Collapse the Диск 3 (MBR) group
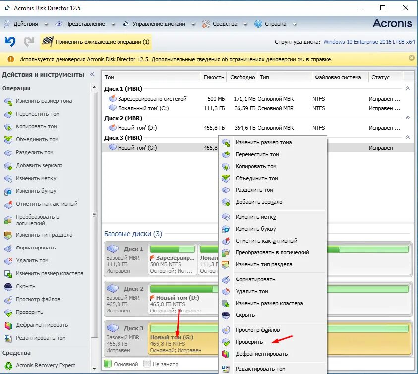 tap(407, 138)
